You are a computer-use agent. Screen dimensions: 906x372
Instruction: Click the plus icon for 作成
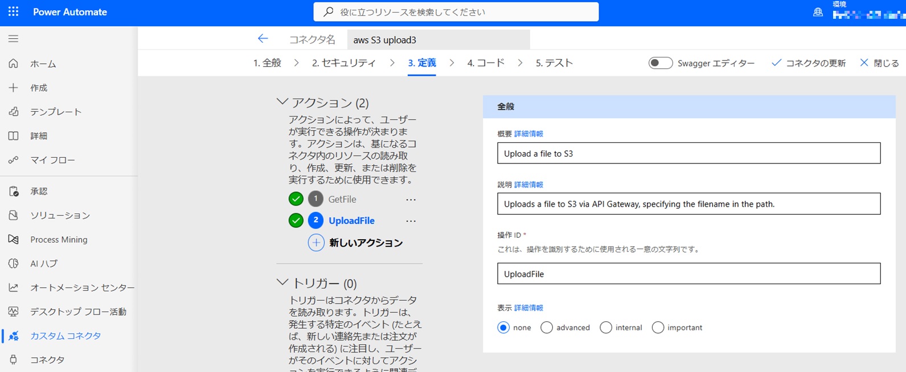tap(13, 88)
